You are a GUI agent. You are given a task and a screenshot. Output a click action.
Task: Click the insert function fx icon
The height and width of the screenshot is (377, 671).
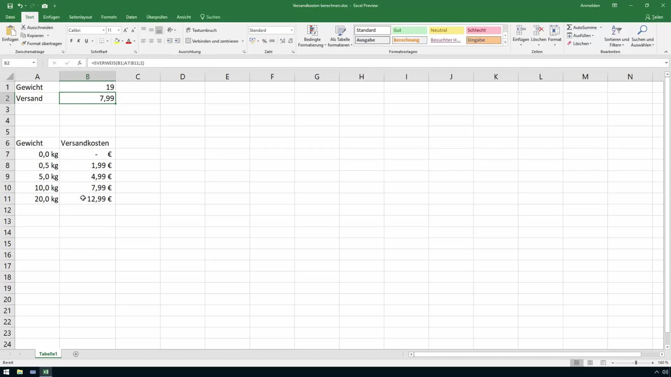click(80, 63)
